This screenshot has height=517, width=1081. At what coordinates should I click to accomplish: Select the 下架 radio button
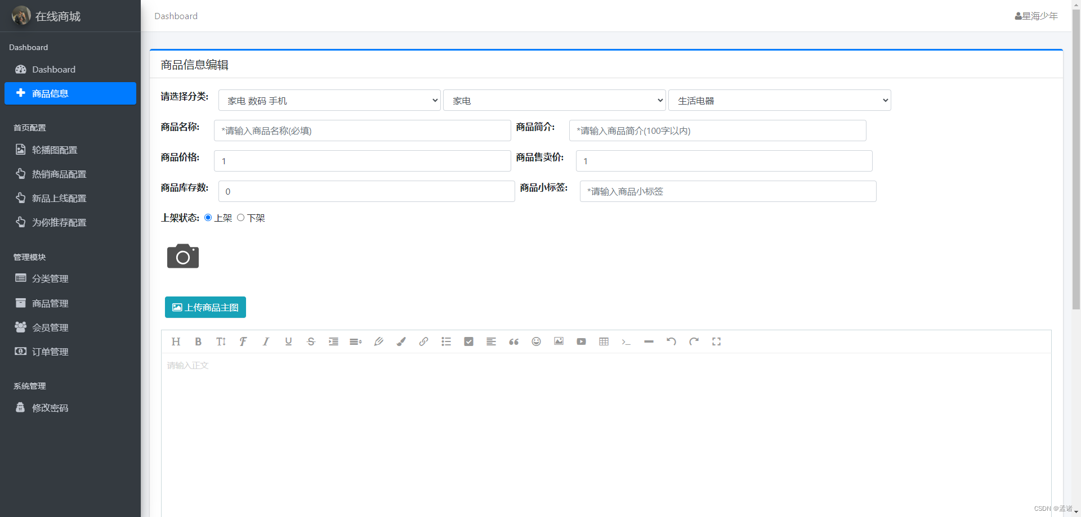[x=240, y=217]
